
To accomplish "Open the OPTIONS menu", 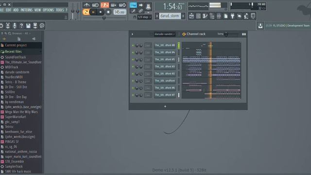I will click(x=48, y=10).
